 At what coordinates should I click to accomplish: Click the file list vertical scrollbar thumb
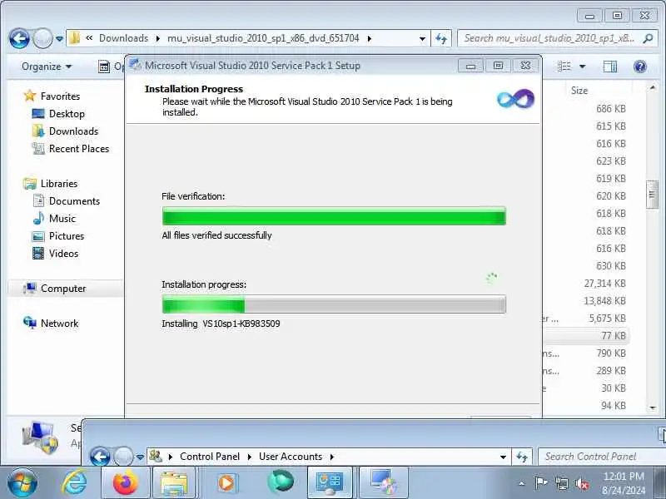point(653,195)
